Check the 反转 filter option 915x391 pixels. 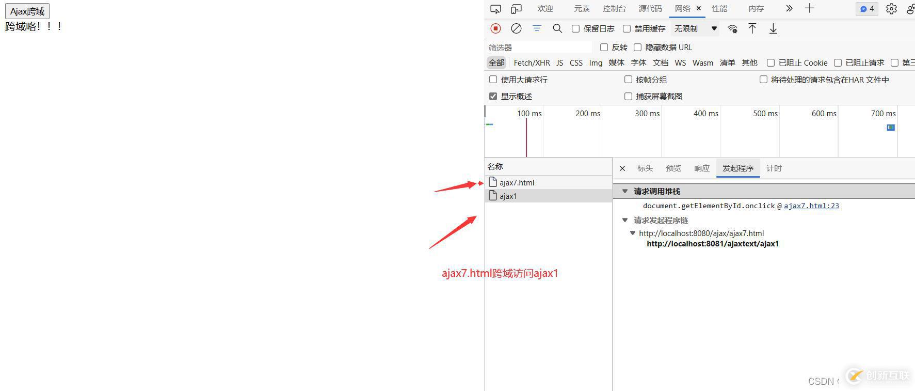pyautogui.click(x=604, y=48)
